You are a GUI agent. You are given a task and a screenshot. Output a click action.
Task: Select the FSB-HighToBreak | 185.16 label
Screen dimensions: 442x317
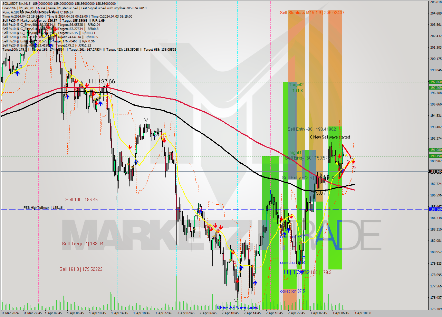pos(43,208)
